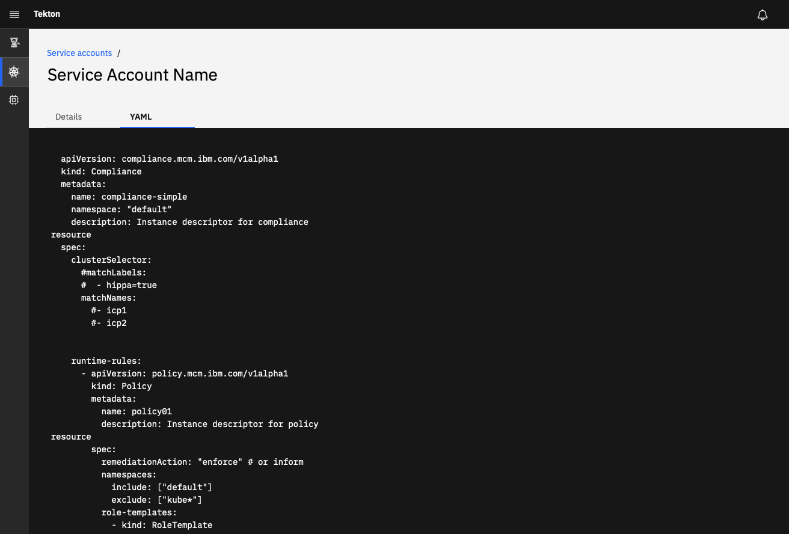789x534 pixels.
Task: Click the 'name: policy01' line
Action: click(137, 411)
